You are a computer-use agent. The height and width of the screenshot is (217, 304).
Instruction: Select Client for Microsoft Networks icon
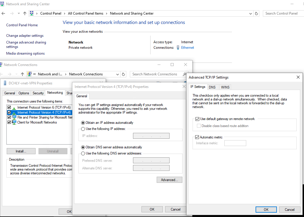click(14, 122)
